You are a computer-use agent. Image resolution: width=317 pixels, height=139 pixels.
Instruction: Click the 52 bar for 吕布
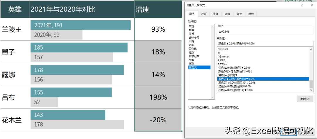(44, 102)
